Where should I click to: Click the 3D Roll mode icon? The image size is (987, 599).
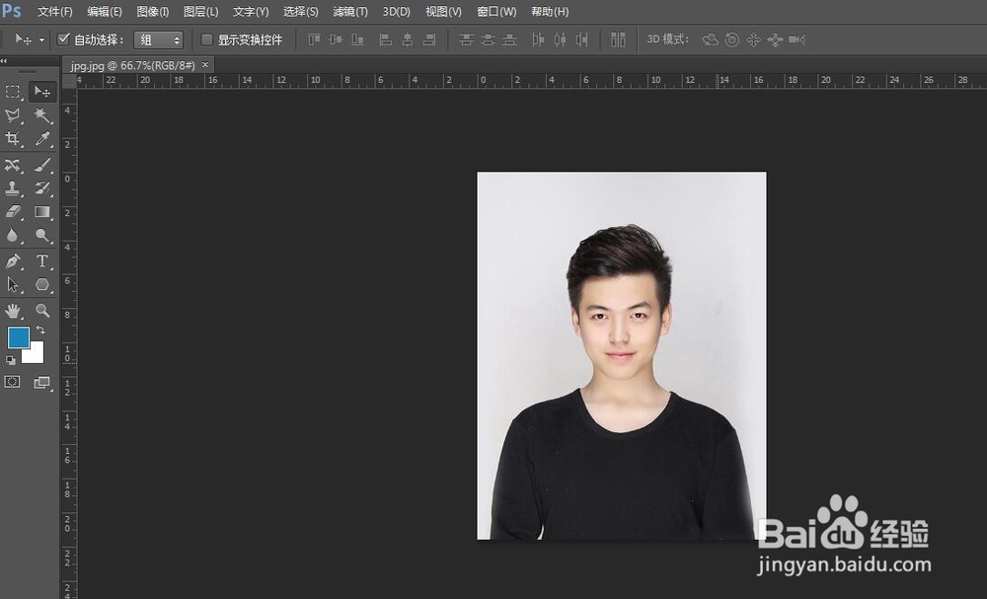[x=732, y=39]
